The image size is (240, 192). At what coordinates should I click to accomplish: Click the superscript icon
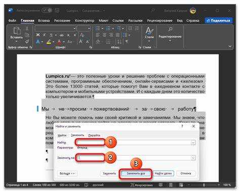click(x=75, y=35)
